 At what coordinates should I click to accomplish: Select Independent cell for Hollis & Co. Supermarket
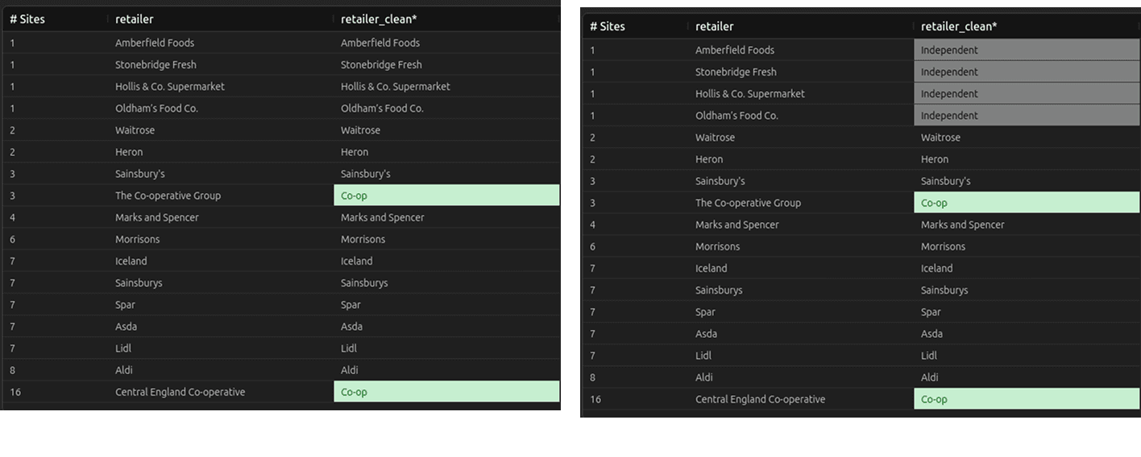[1027, 93]
